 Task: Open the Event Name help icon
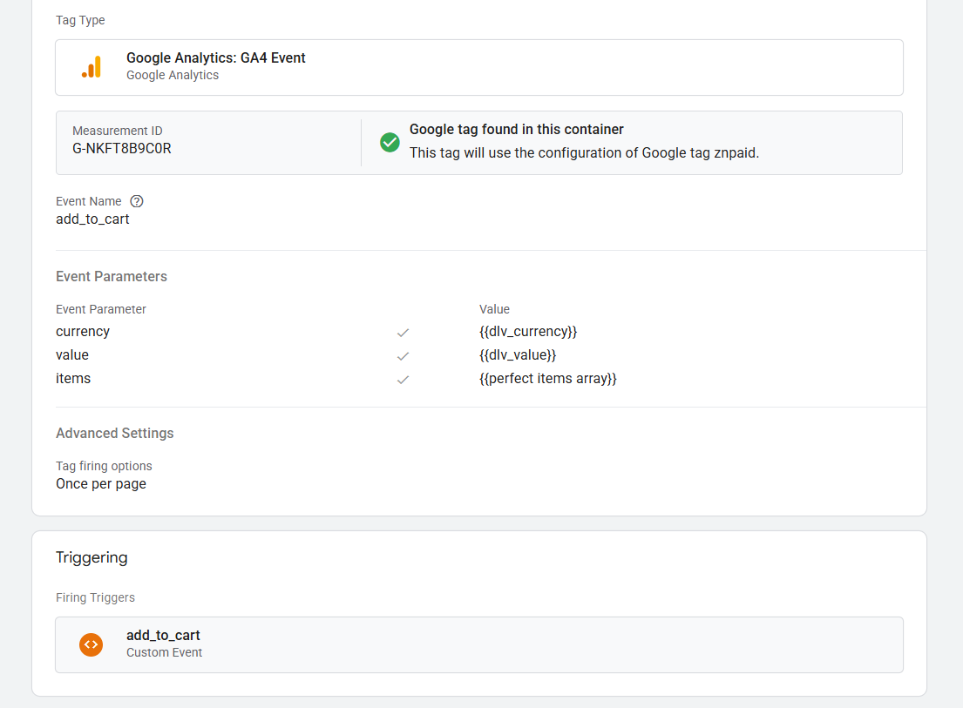point(137,201)
